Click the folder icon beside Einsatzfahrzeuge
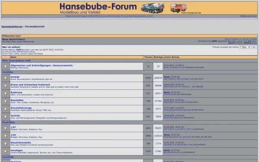Viewport: 259px width, 162px height. (6, 109)
